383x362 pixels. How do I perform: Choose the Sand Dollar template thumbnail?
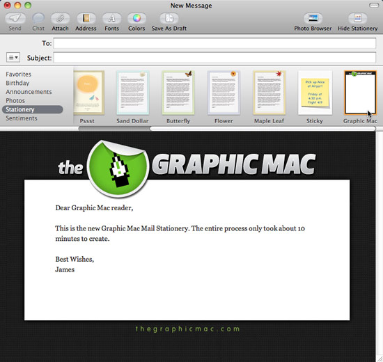coord(132,93)
